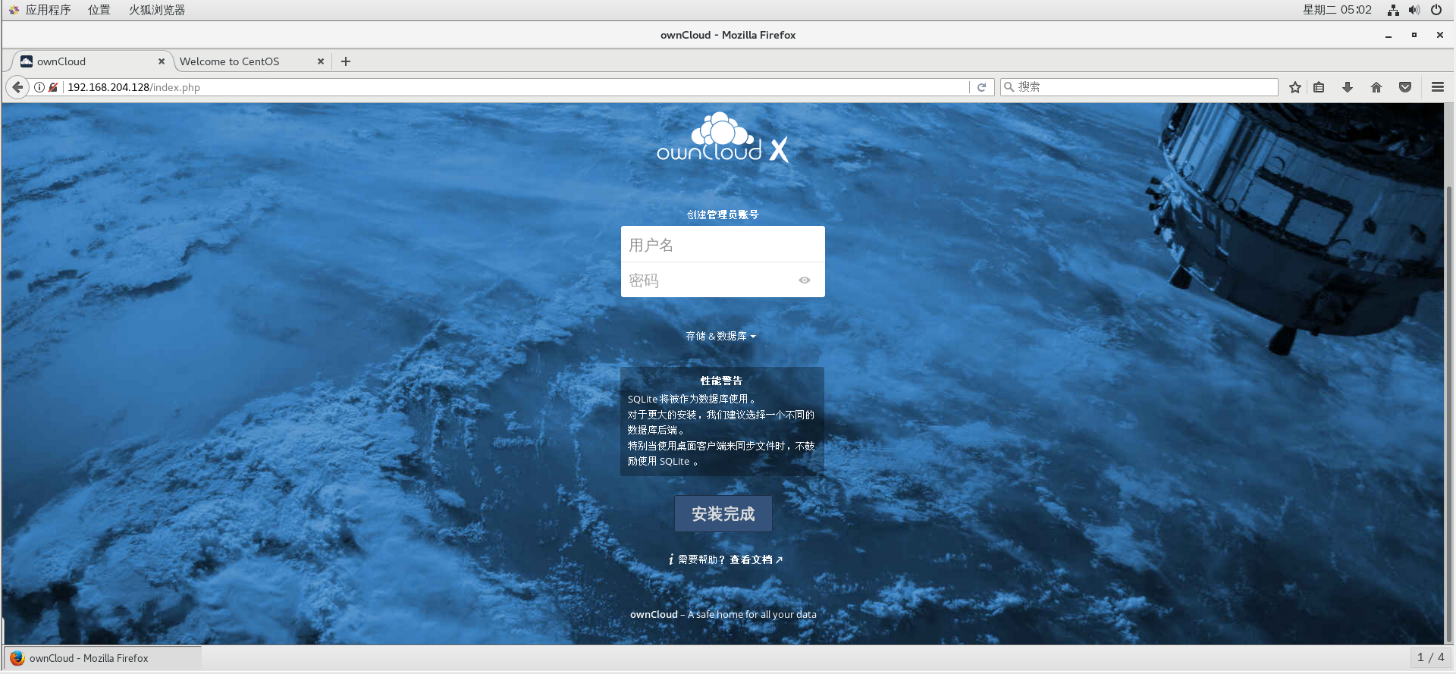Minimize the Firefox window
This screenshot has width=1456, height=674.
pos(1389,35)
